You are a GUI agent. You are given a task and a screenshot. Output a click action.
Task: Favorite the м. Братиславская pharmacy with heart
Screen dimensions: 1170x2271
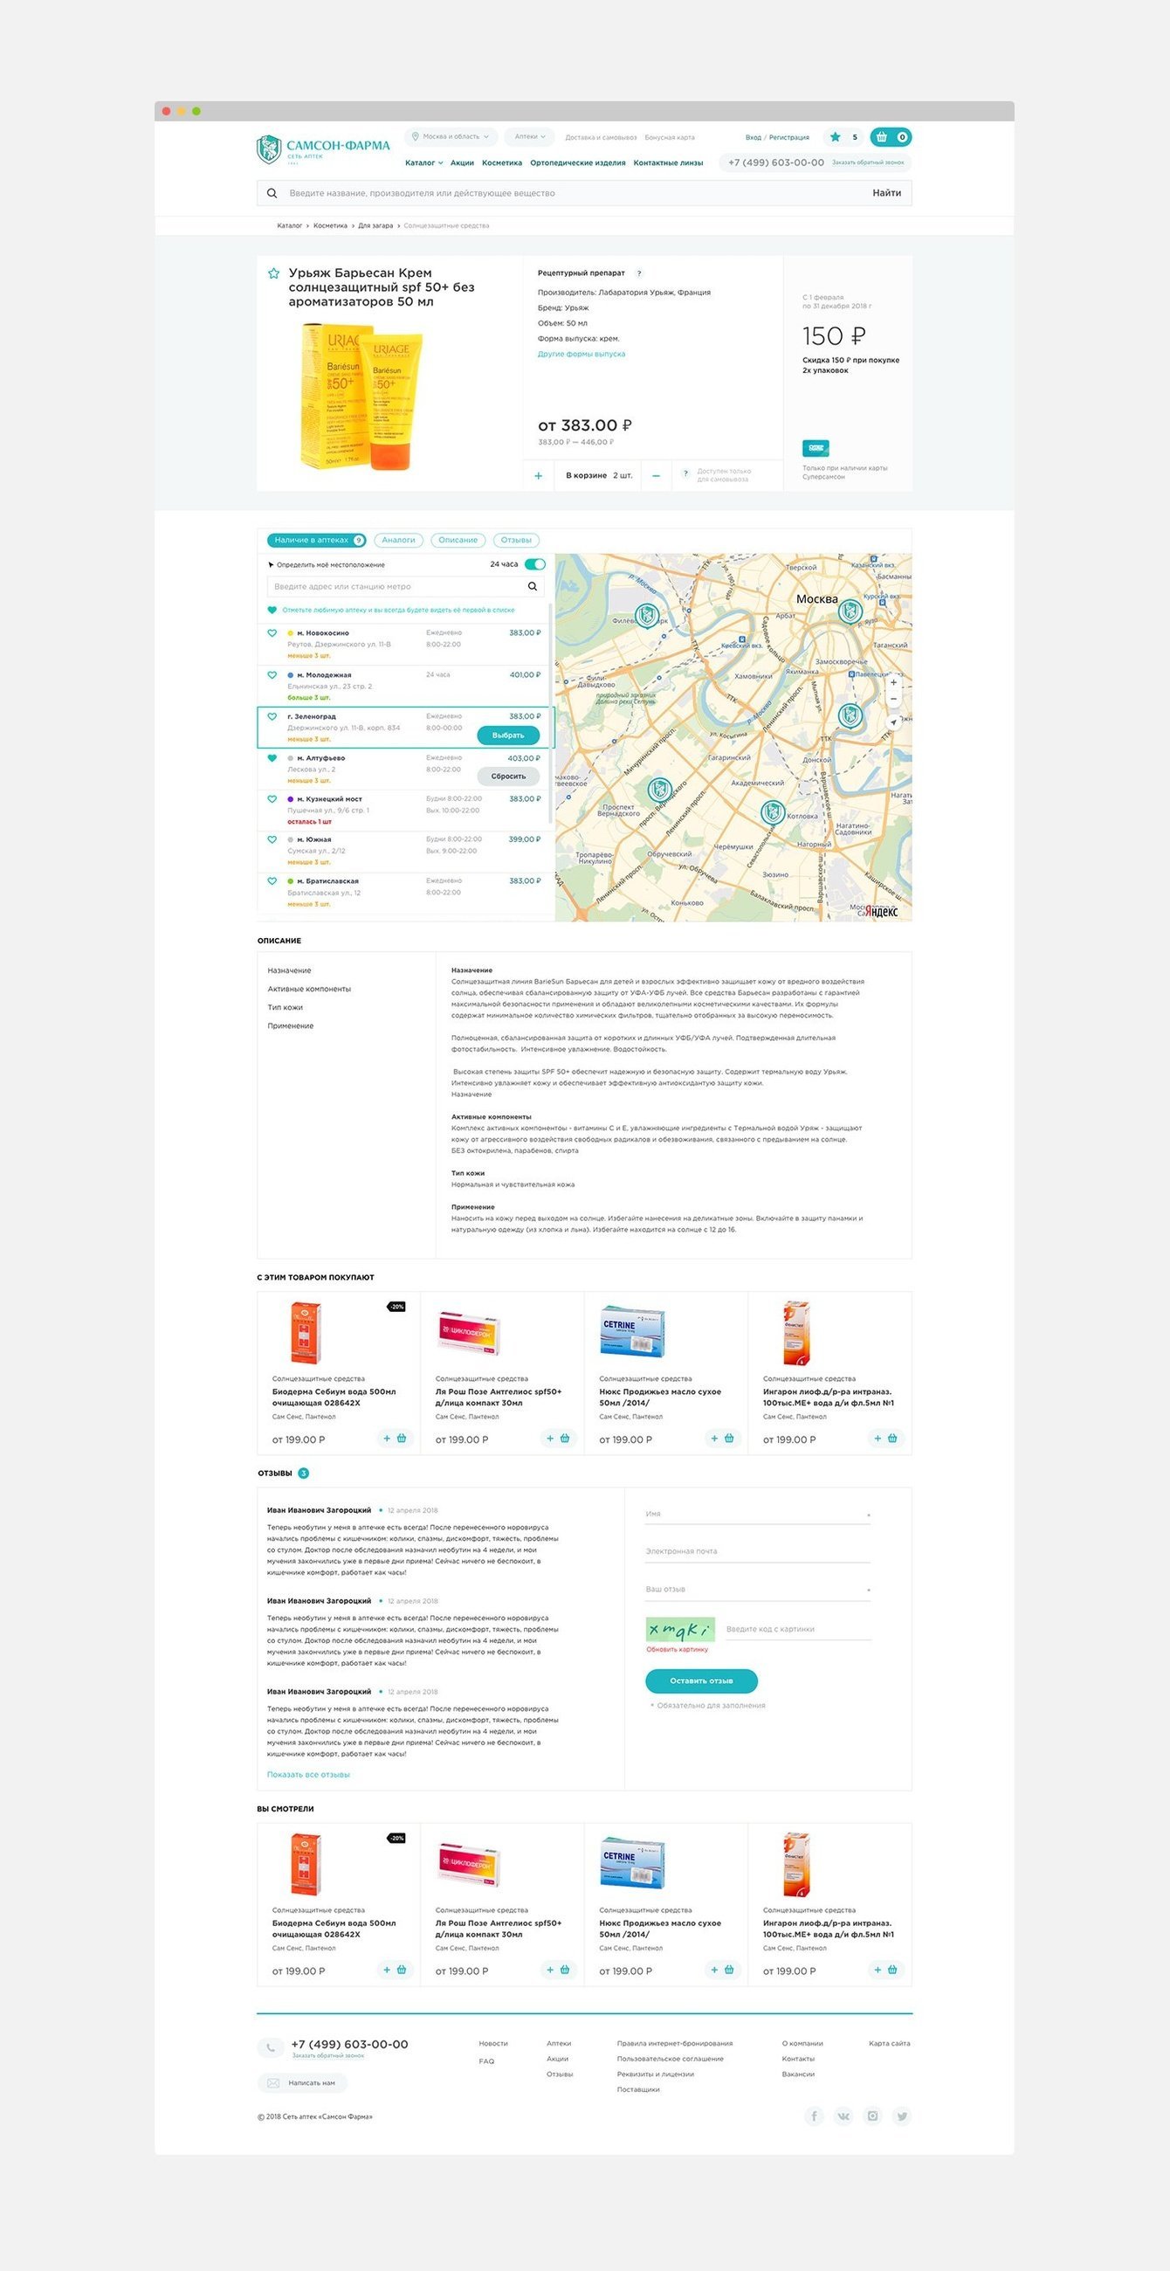(x=272, y=880)
